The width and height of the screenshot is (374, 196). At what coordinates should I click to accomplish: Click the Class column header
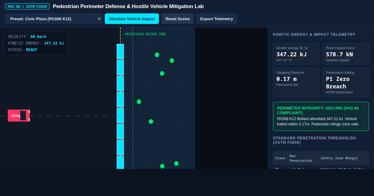pos(280,158)
